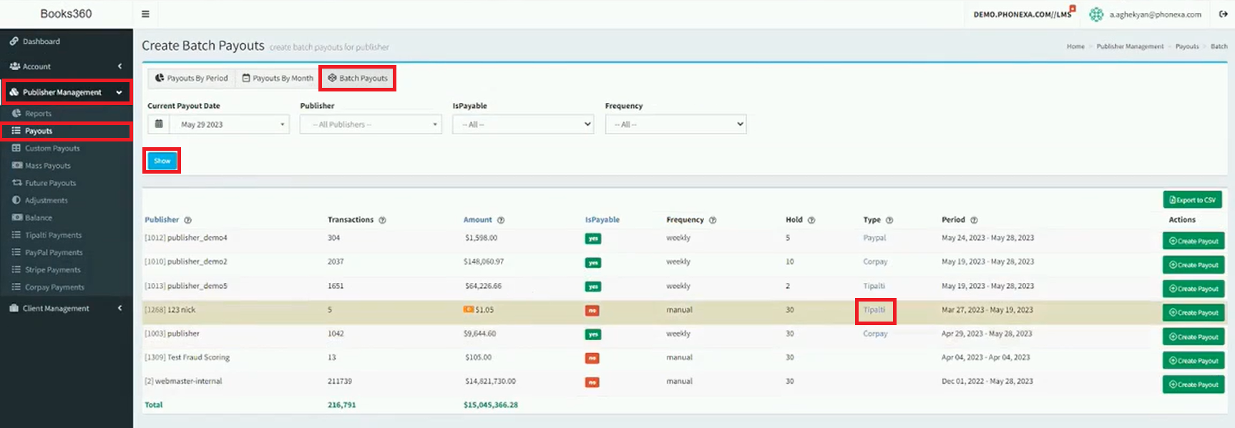This screenshot has width=1235, height=428.
Task: Open Tipalti Payments in sidebar
Action: click(53, 235)
